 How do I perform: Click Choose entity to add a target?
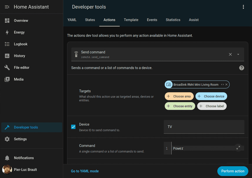(180, 106)
